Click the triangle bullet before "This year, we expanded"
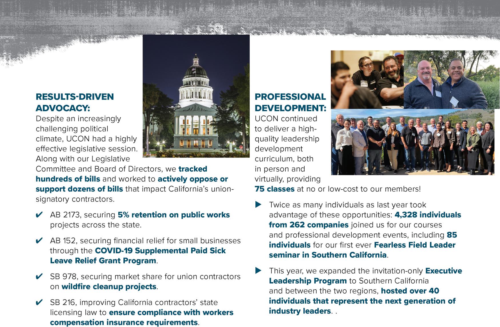500x327 pixels. click(258, 270)
